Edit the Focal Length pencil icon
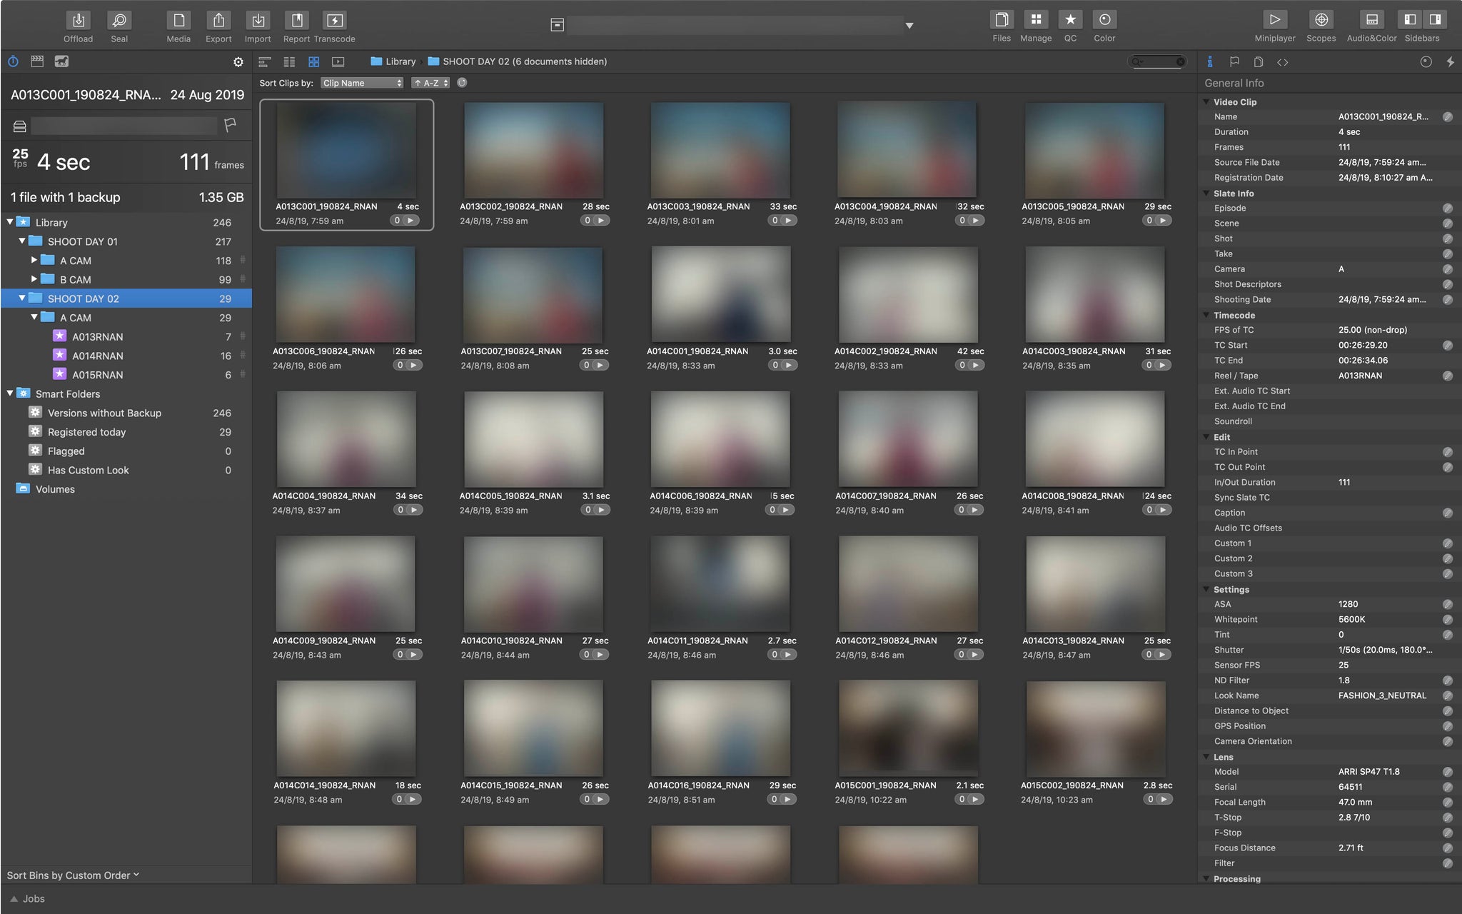Image resolution: width=1462 pixels, height=914 pixels. pos(1447,802)
